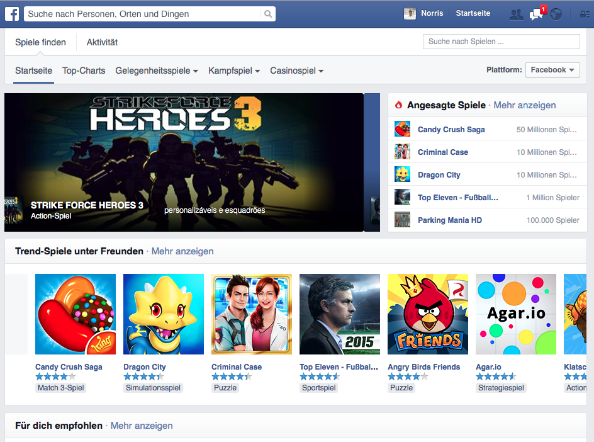Open Candy Crush Saga game tile image
Image resolution: width=594 pixels, height=442 pixels.
point(76,314)
